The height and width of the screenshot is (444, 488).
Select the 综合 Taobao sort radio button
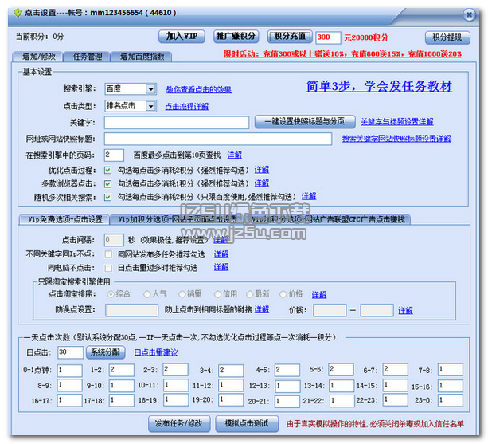[110, 294]
